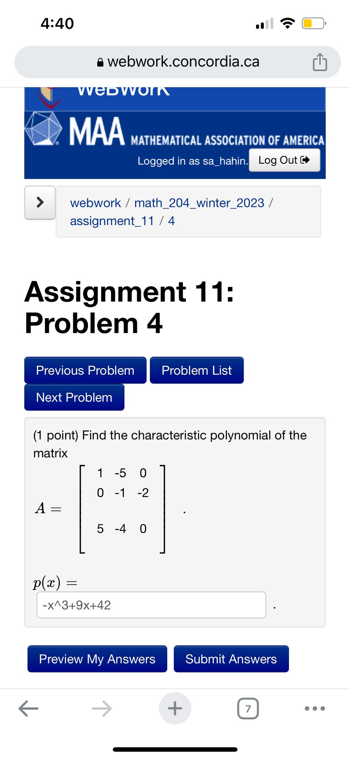Advance with the Next Problem button
The height and width of the screenshot is (759, 350).
74,397
